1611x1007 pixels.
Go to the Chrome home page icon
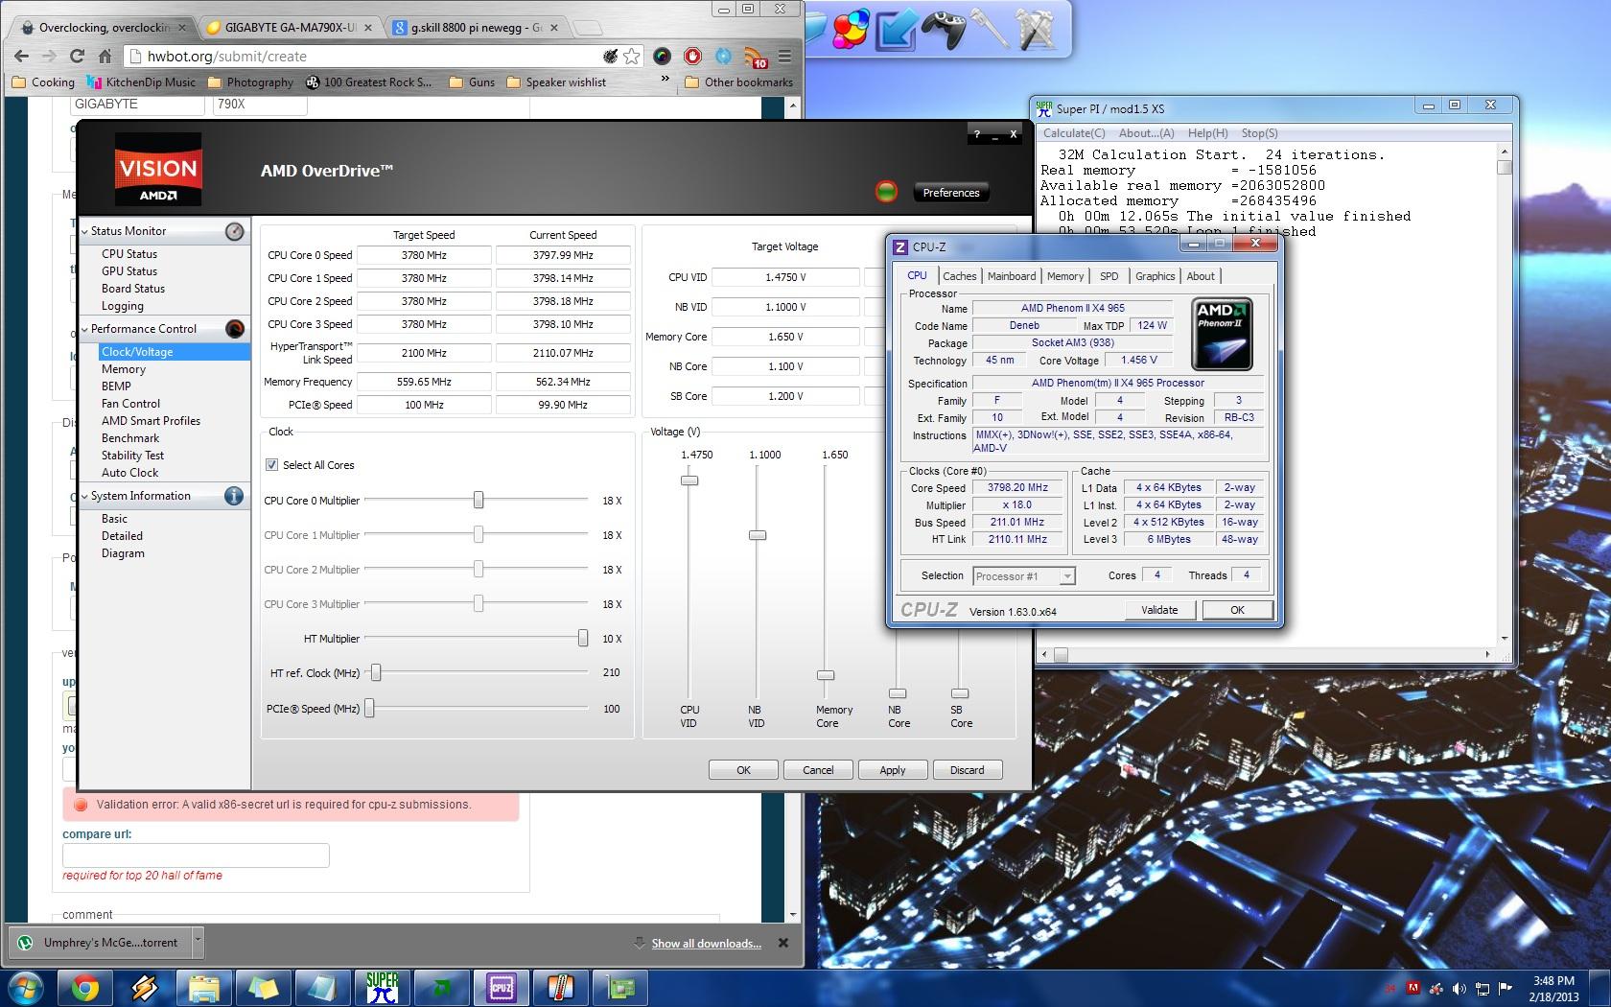coord(105,57)
